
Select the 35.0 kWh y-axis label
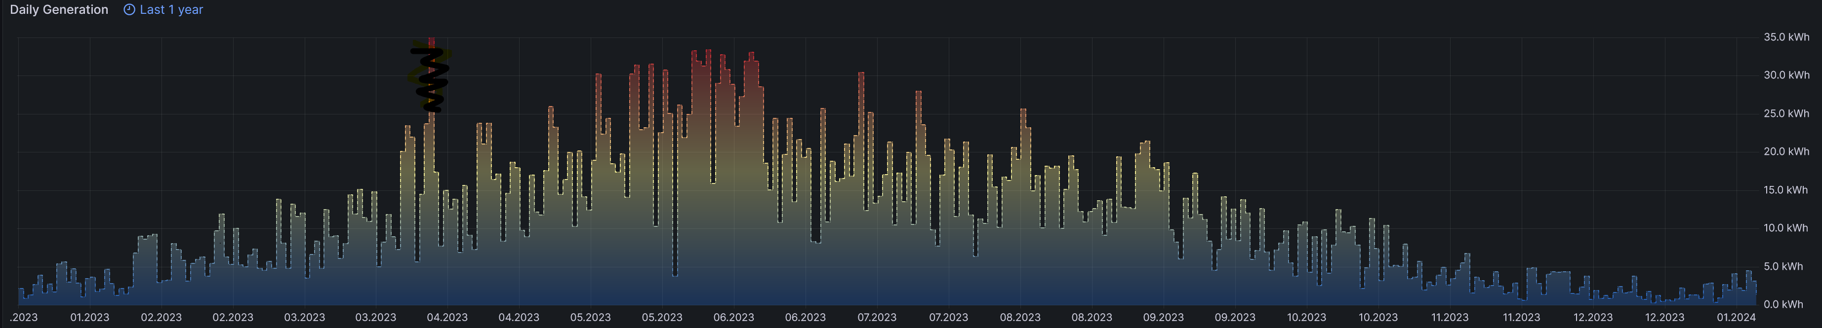[x=1786, y=37]
